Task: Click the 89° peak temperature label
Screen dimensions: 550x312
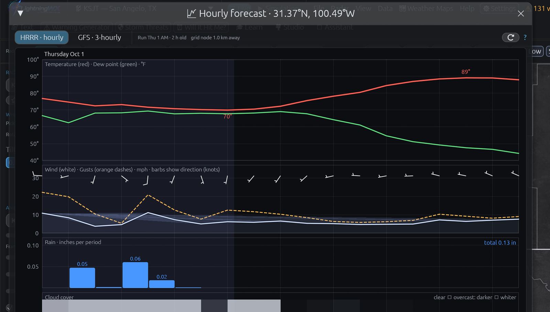Action: [x=466, y=72]
